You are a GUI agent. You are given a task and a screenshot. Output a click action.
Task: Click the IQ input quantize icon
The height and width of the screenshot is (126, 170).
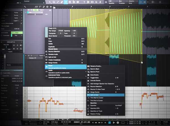[106, 2]
